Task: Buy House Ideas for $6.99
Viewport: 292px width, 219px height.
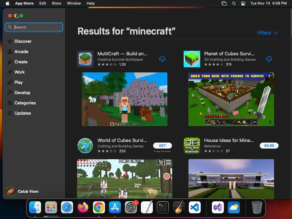Action: [x=269, y=146]
